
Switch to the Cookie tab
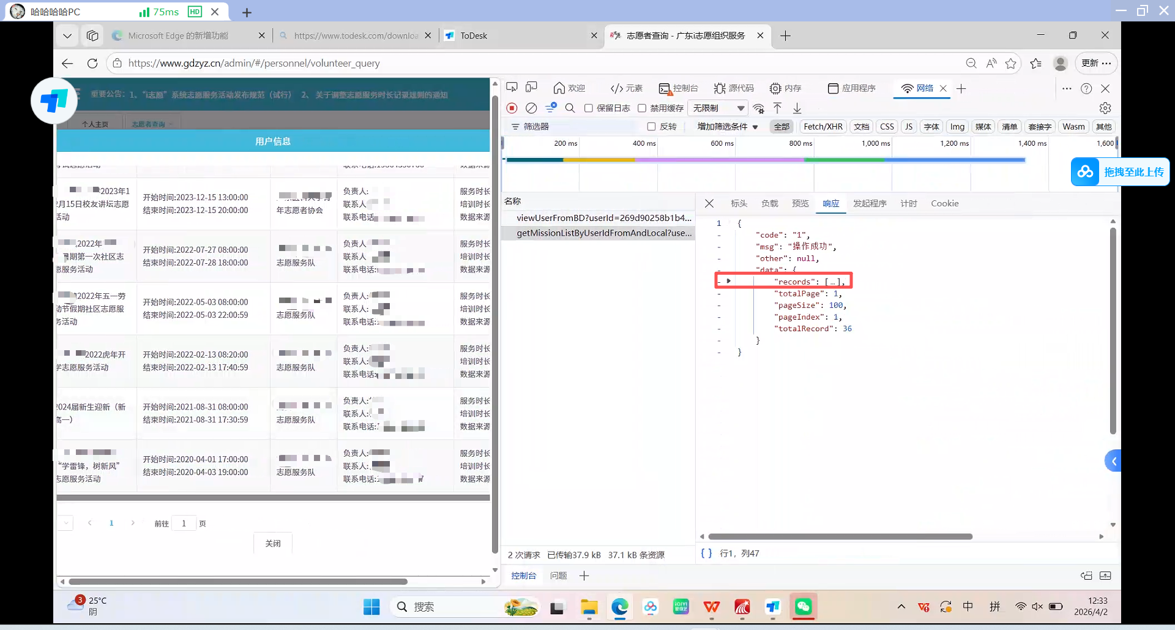pyautogui.click(x=944, y=203)
